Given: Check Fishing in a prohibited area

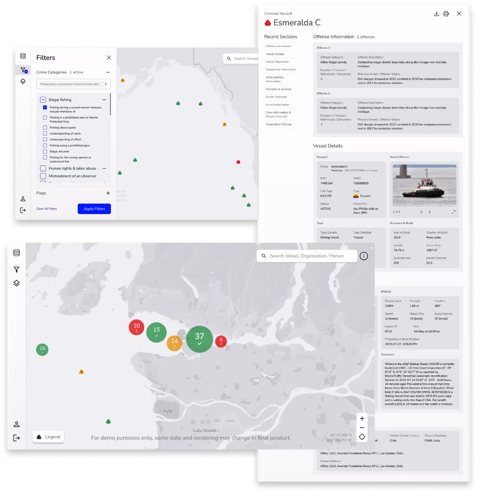Looking at the screenshot, I should pyautogui.click(x=45, y=117).
